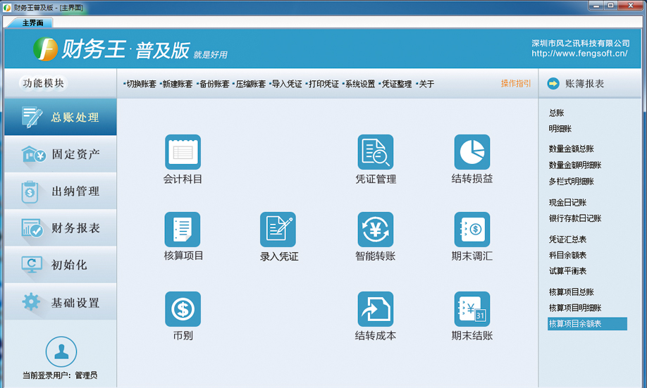The width and height of the screenshot is (647, 388).
Task: Open the 明细账 report
Action: click(560, 129)
